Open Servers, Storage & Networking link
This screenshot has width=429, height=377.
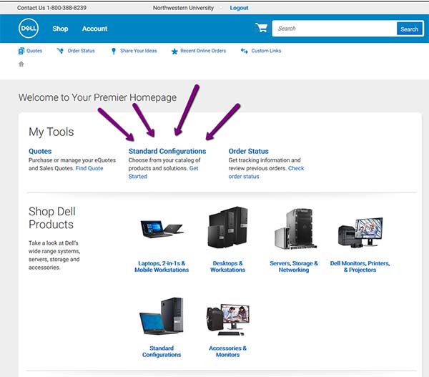pos(294,267)
